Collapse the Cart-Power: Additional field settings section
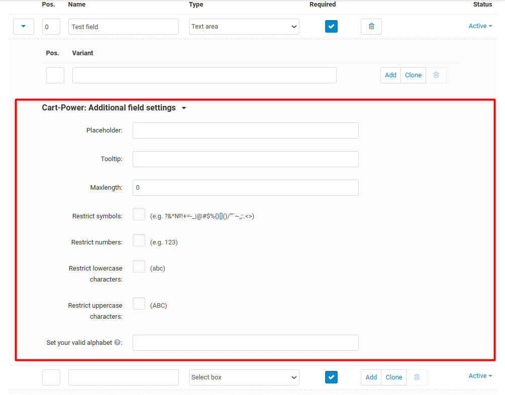This screenshot has width=505, height=395. [x=184, y=108]
